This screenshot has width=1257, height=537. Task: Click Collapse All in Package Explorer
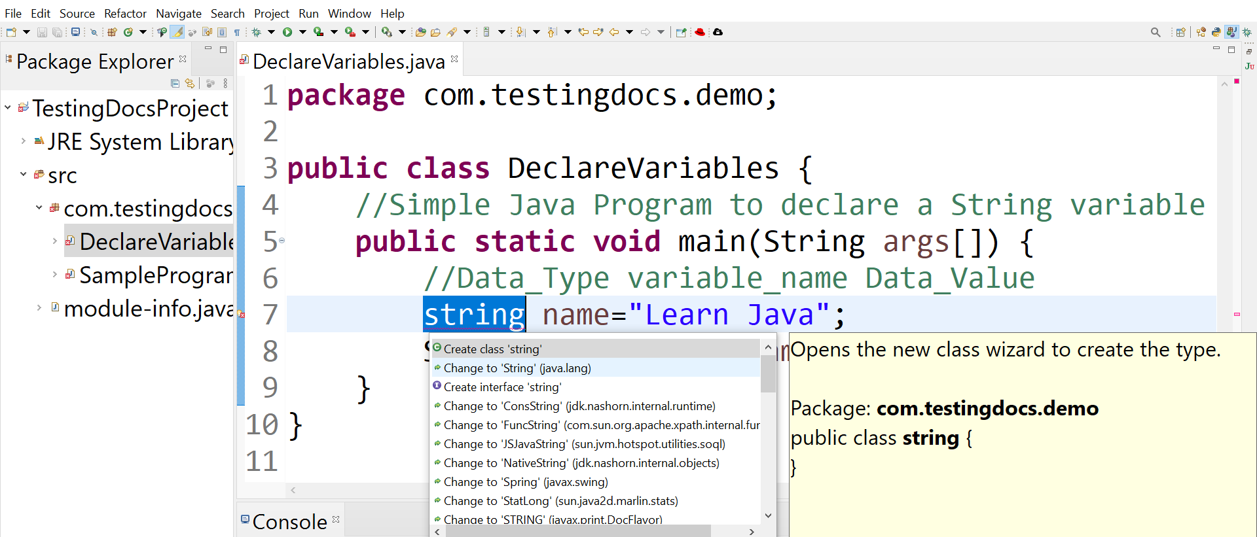point(175,83)
